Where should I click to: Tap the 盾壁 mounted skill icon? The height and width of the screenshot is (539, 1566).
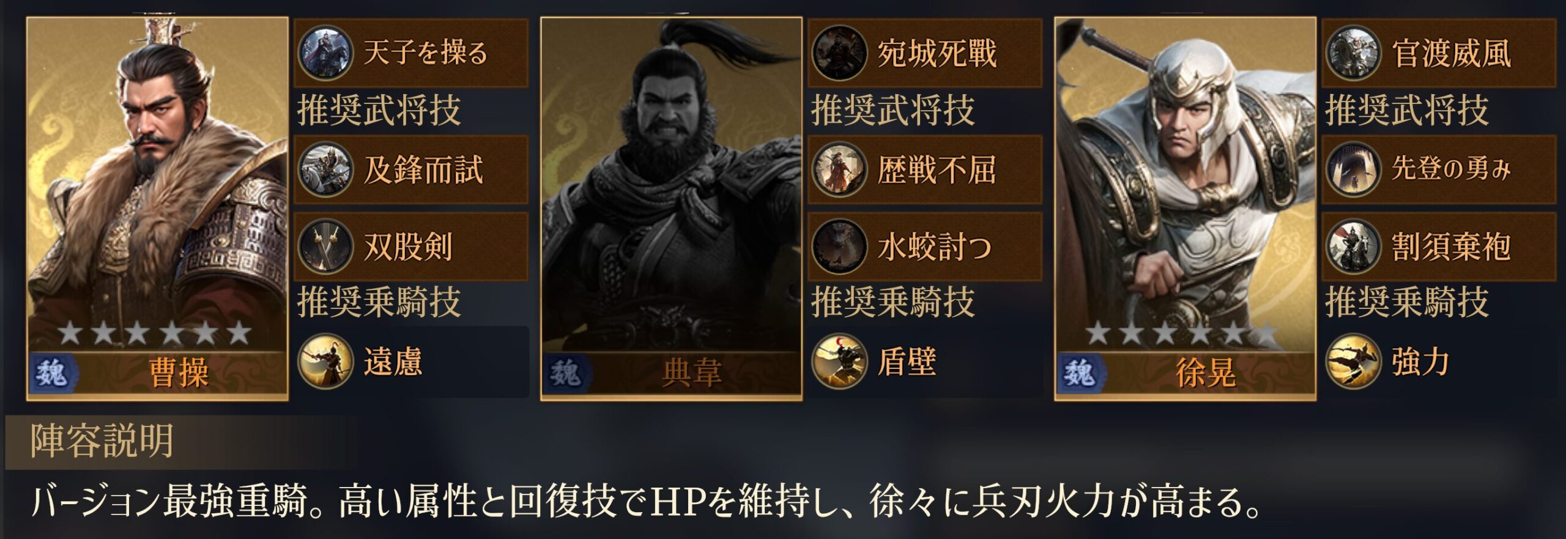click(839, 362)
